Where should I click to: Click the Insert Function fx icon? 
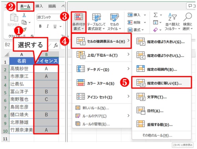tap(56, 45)
